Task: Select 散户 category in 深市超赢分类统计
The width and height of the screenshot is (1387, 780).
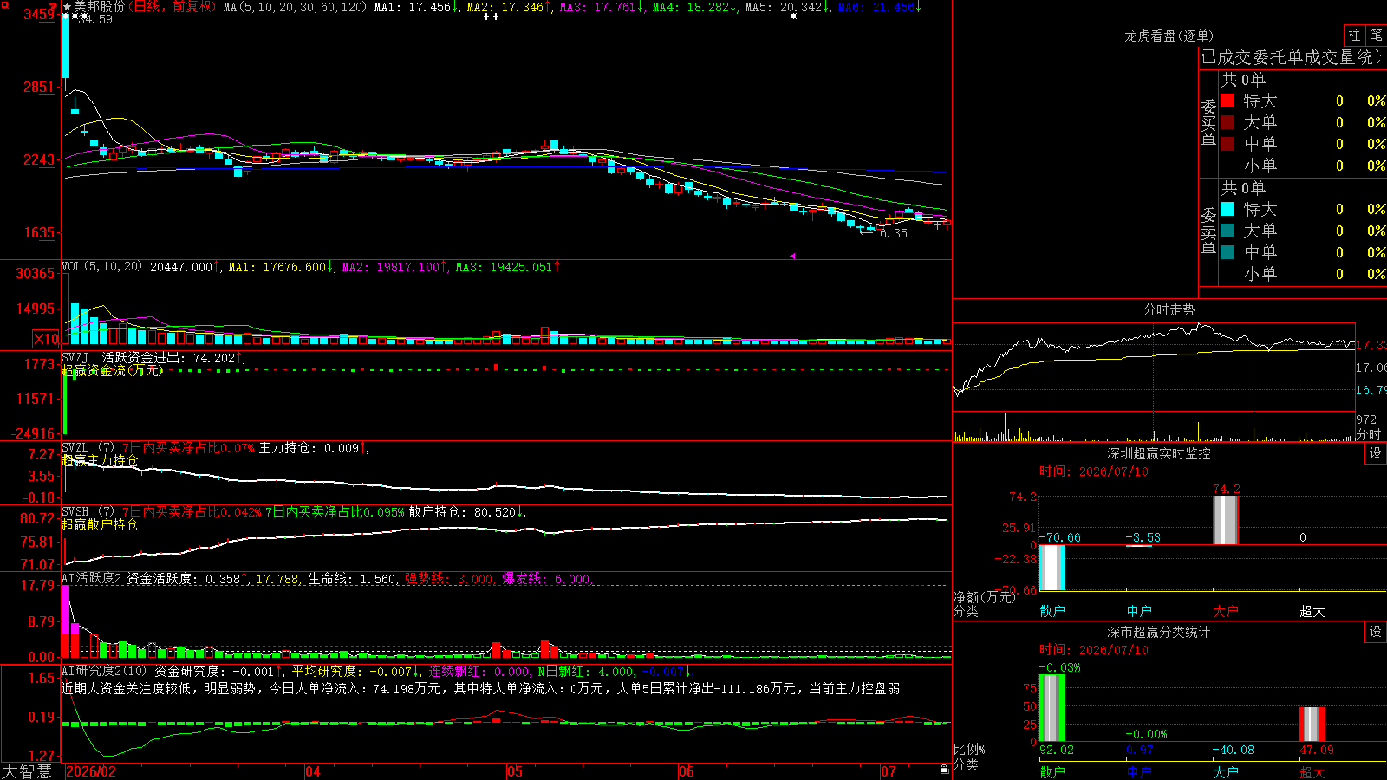Action: click(x=1052, y=771)
